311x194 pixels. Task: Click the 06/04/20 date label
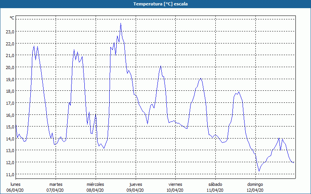[x=15, y=190]
